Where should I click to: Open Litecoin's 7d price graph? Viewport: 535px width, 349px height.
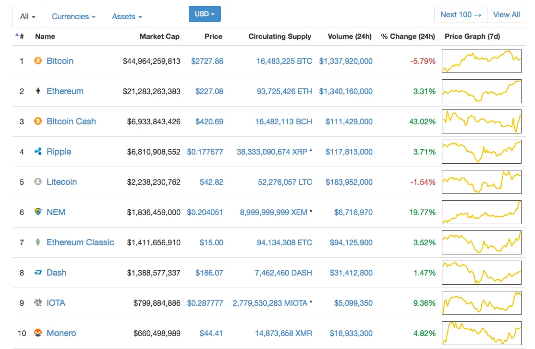pos(481,182)
